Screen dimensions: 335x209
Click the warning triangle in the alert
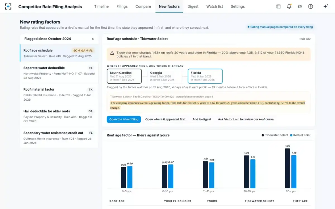112,53
